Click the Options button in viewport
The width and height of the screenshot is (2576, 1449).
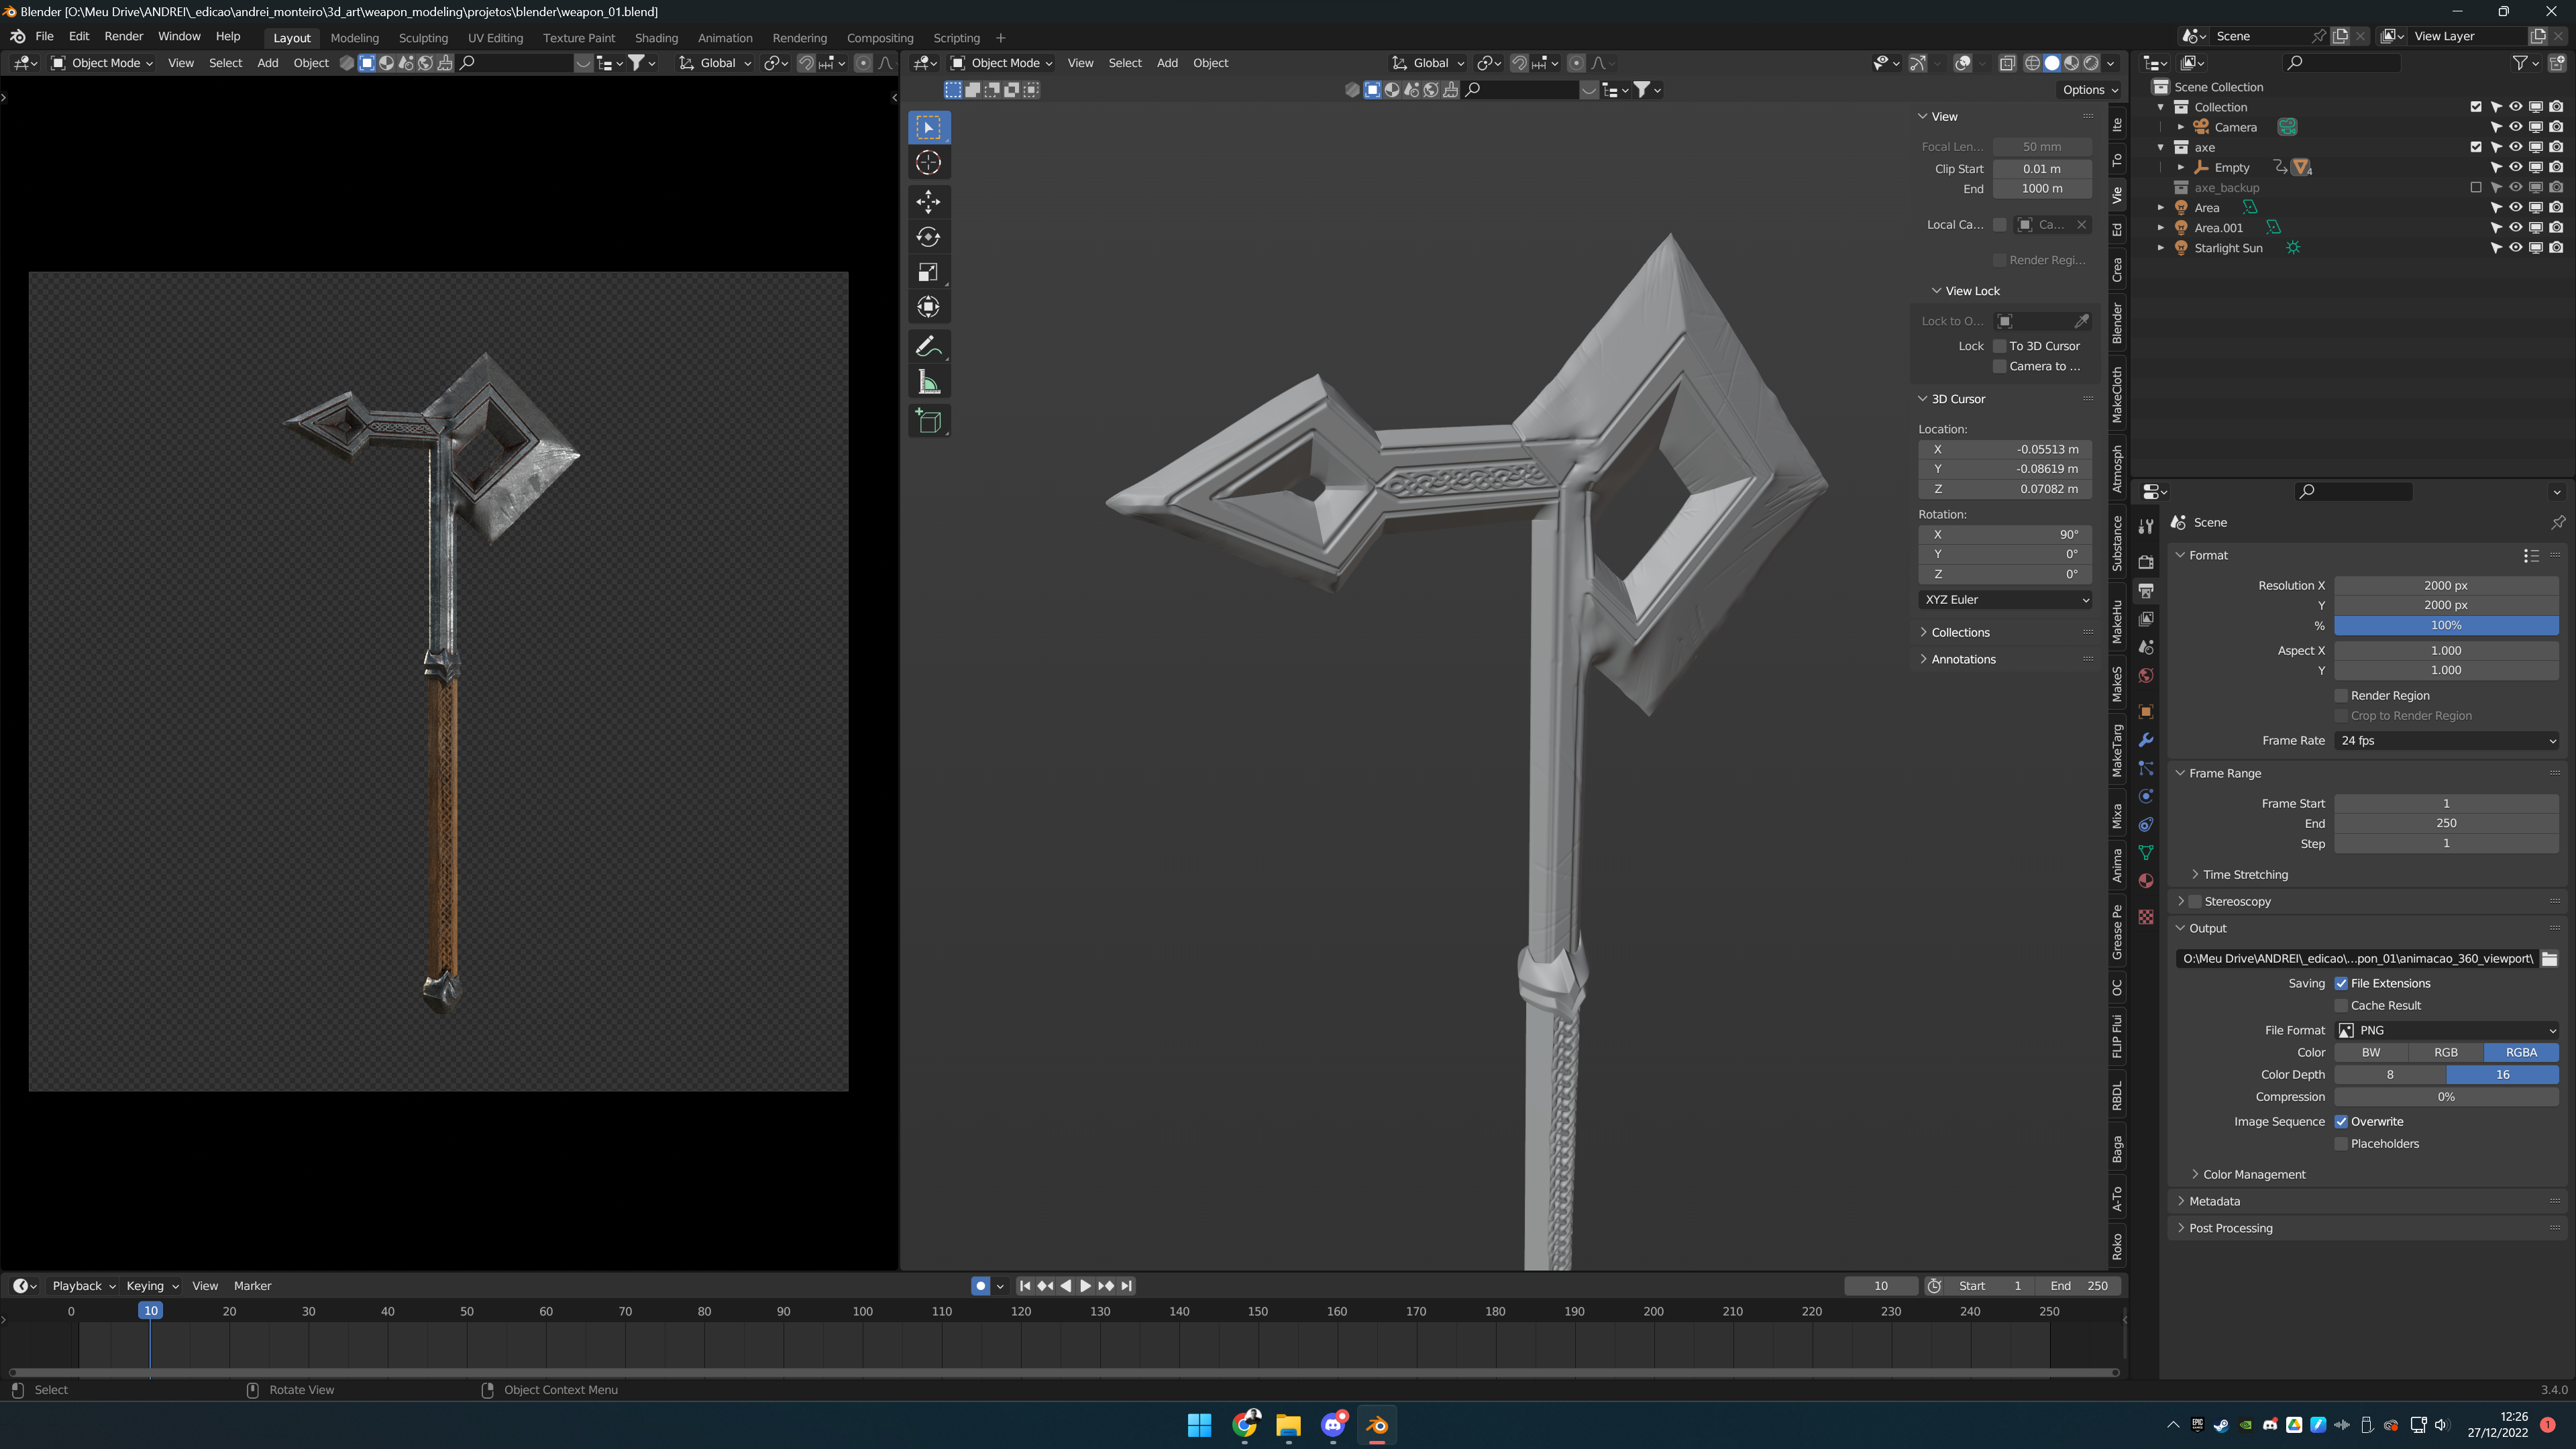pyautogui.click(x=2090, y=90)
